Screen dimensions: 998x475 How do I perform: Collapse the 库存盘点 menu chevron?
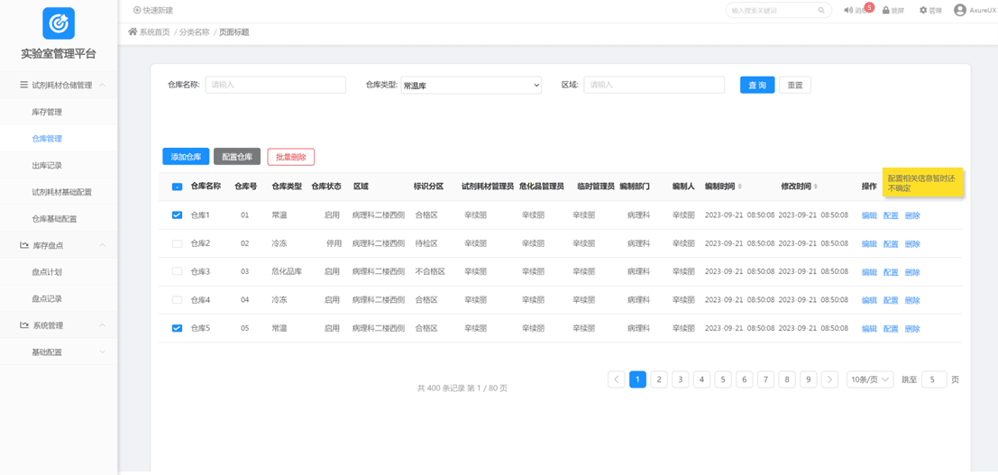pyautogui.click(x=103, y=245)
